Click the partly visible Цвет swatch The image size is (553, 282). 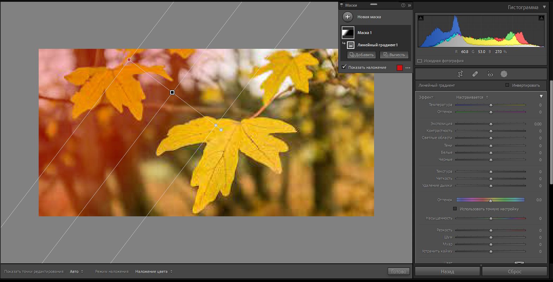point(519,262)
